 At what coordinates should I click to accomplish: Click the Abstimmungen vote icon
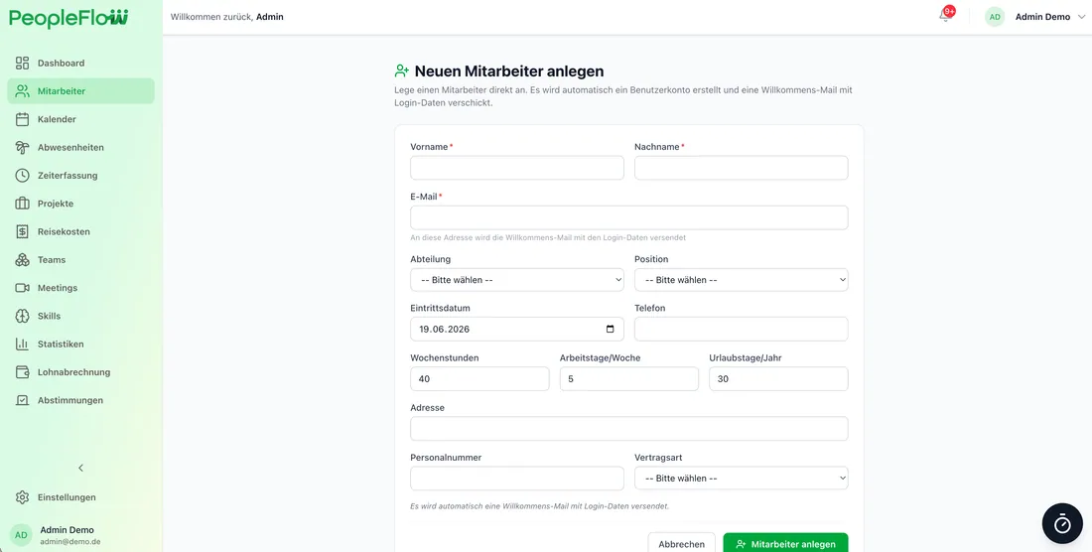pyautogui.click(x=22, y=400)
